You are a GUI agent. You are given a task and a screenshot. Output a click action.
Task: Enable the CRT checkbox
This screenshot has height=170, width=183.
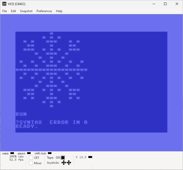pyautogui.click(x=31, y=158)
